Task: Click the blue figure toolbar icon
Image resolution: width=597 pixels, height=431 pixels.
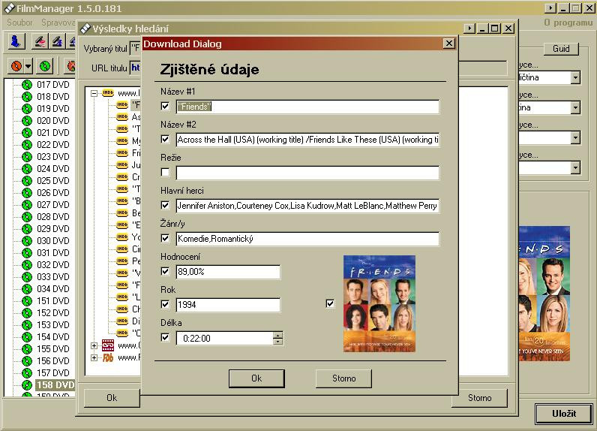Action: (16, 41)
